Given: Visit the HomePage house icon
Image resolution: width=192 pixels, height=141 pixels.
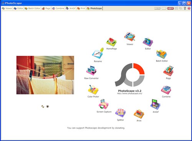Looking at the screenshot, I should coord(111,42).
